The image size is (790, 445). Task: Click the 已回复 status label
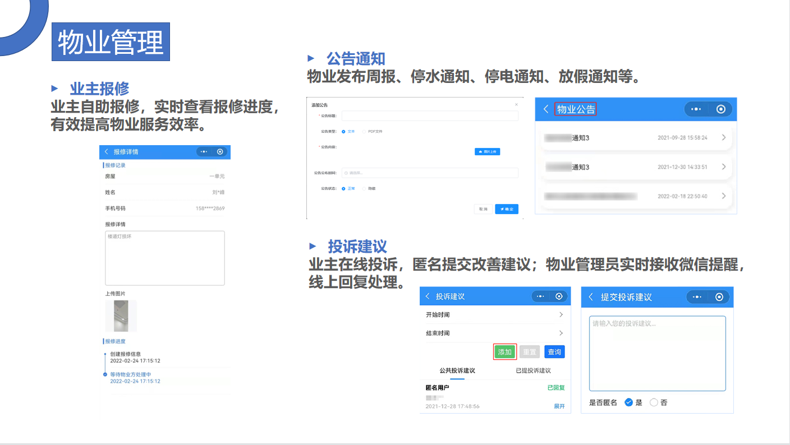point(556,388)
